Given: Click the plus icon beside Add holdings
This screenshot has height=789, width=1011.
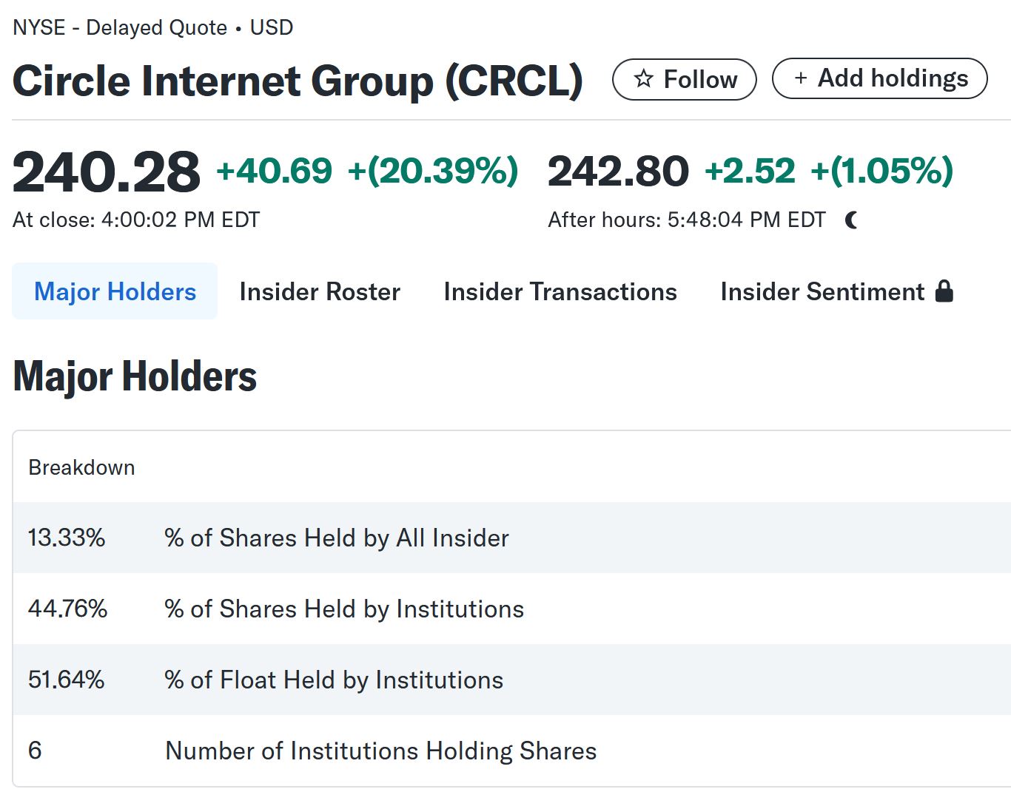Looking at the screenshot, I should click(x=801, y=78).
